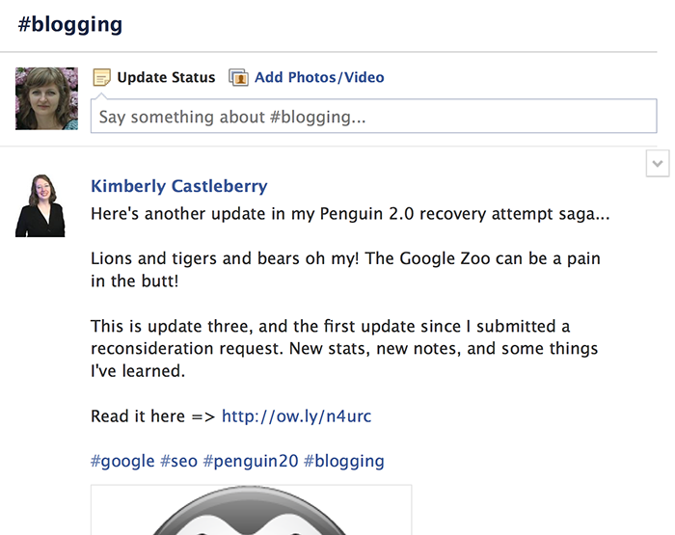Open the http://ow.ly/n4urc link
The width and height of the screenshot is (675, 535).
coord(296,416)
